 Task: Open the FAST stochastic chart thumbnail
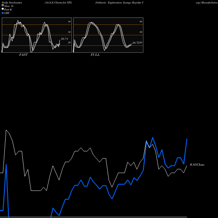point(37,35)
